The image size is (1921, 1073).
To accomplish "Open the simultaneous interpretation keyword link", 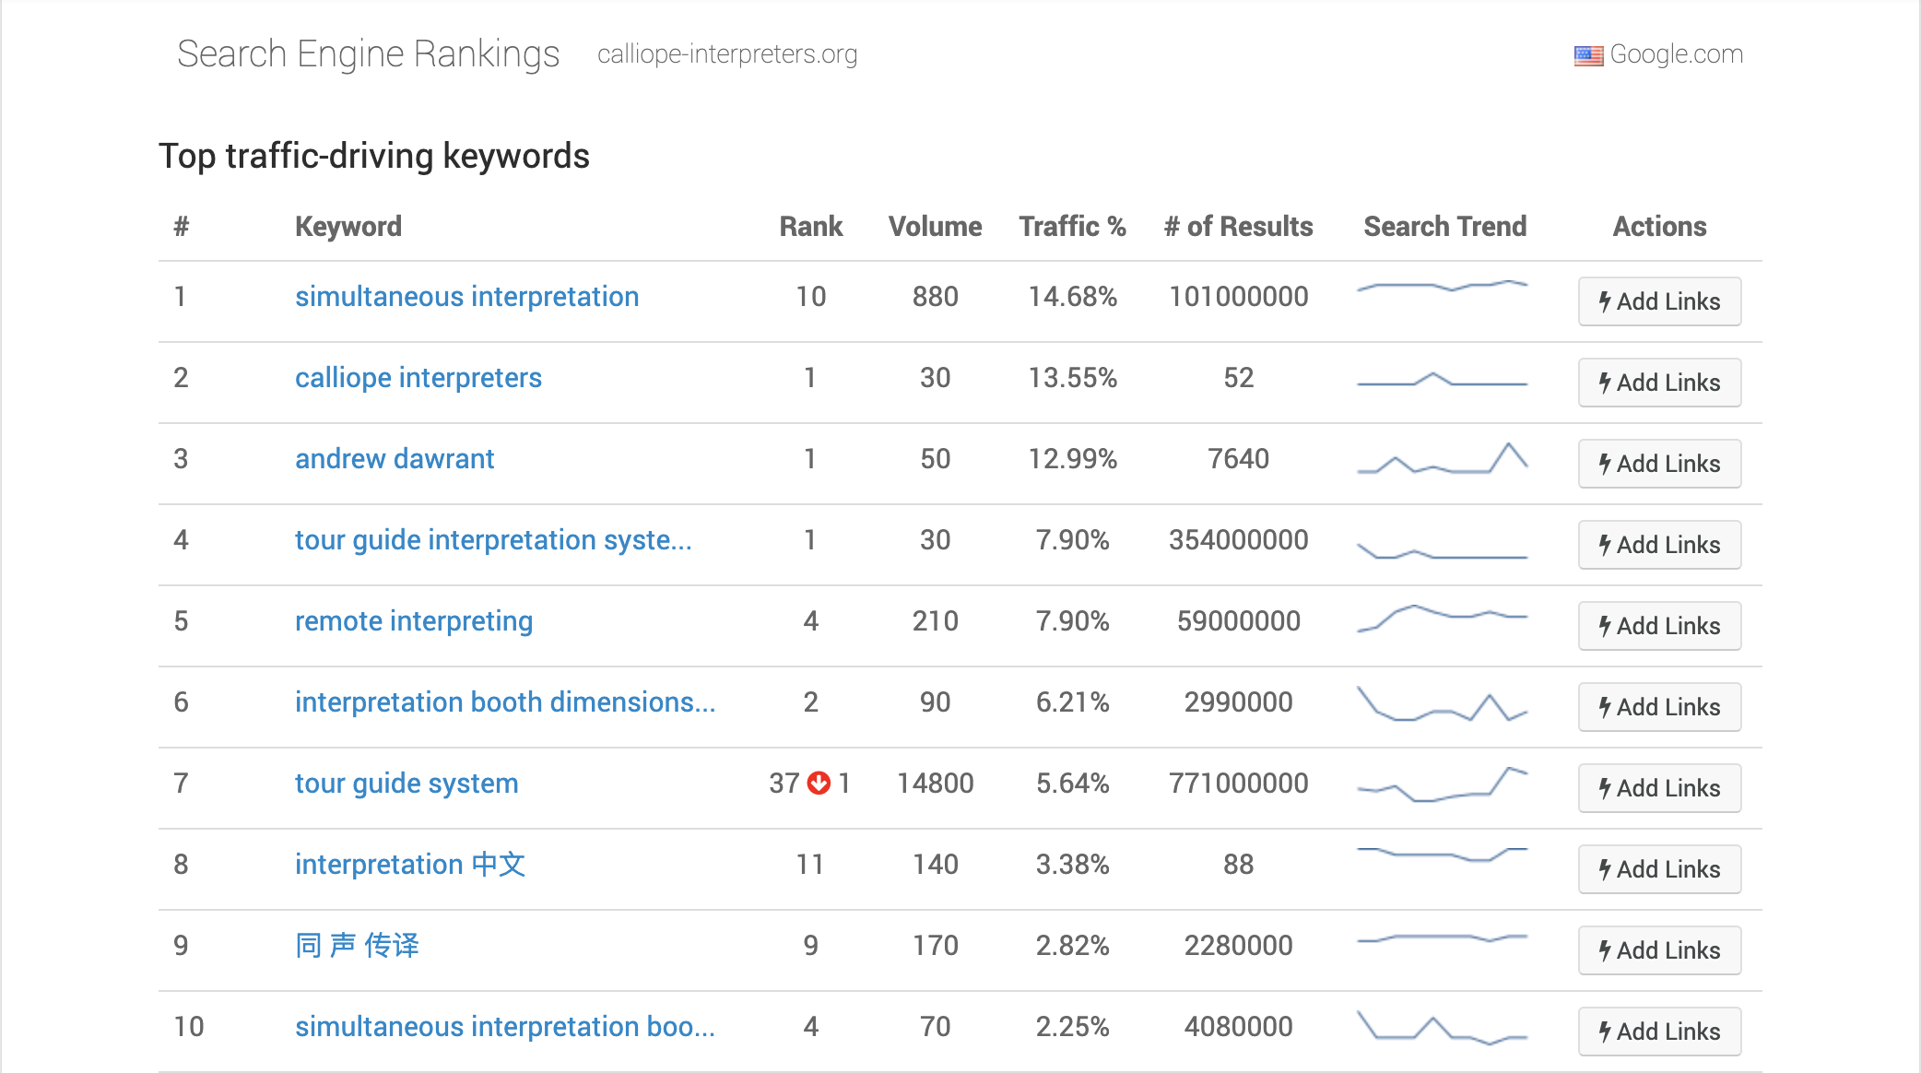I will tap(466, 297).
